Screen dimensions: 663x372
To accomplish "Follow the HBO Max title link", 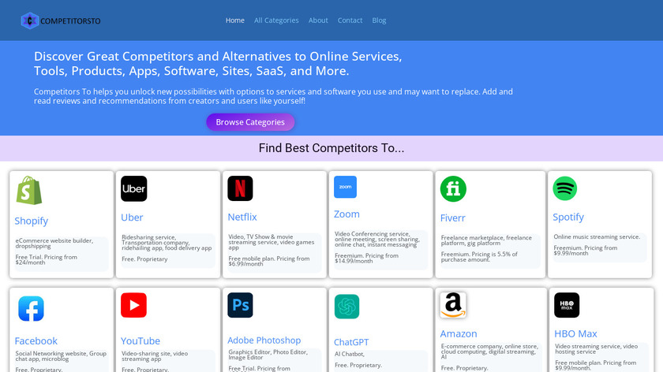I will 575,333.
